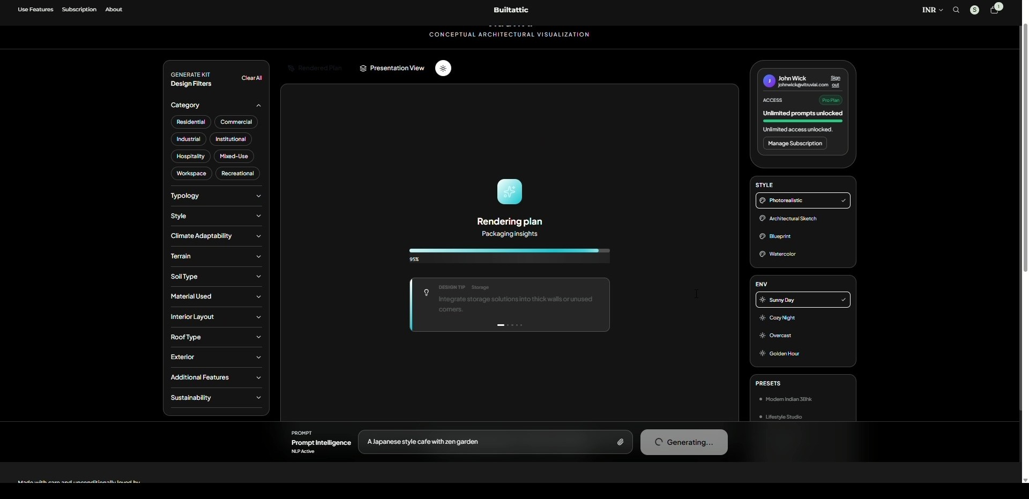
Task: Click the design tip lightbulb icon
Action: pyautogui.click(x=427, y=293)
